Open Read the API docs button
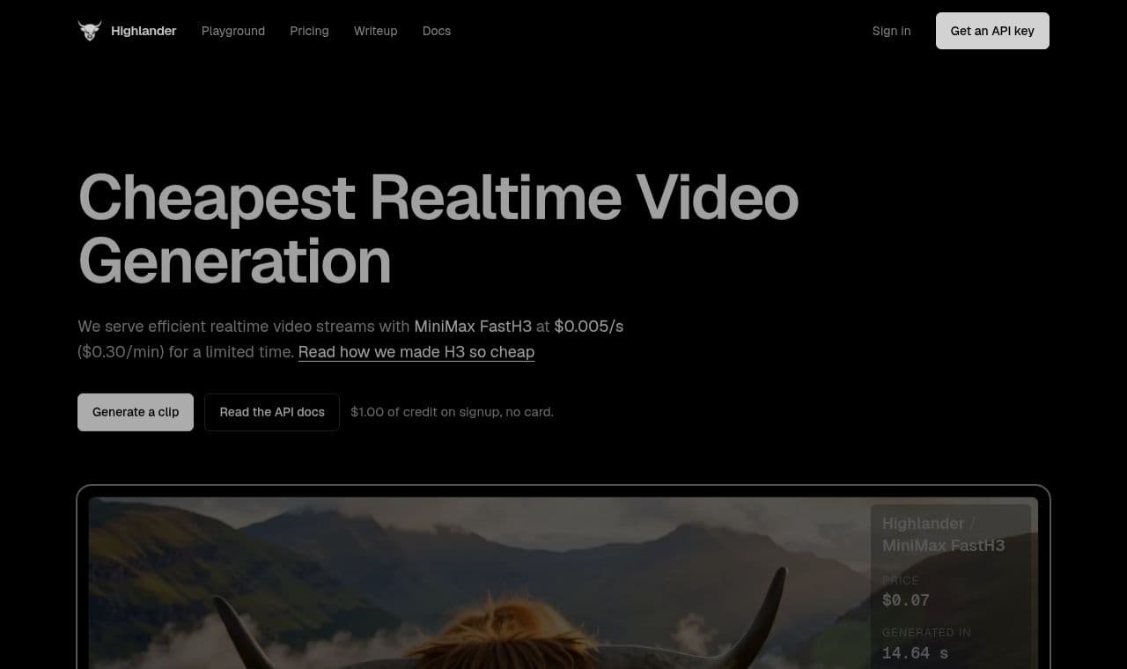 point(272,412)
